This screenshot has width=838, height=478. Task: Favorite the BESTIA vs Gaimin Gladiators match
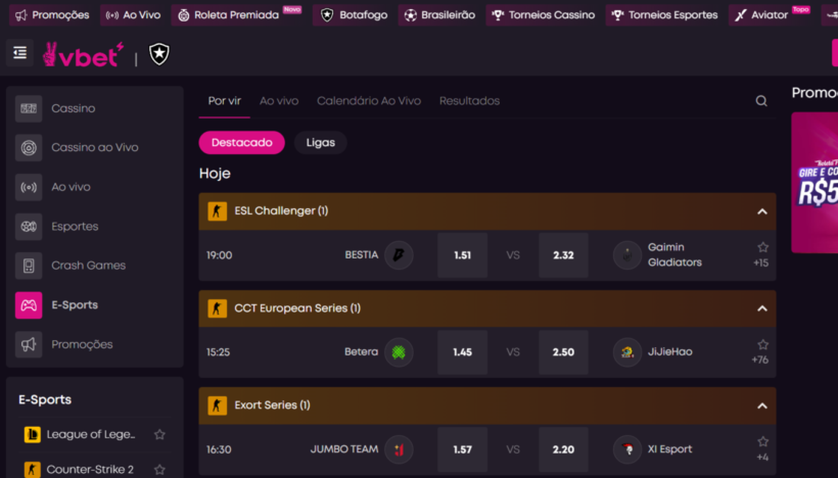tap(762, 247)
